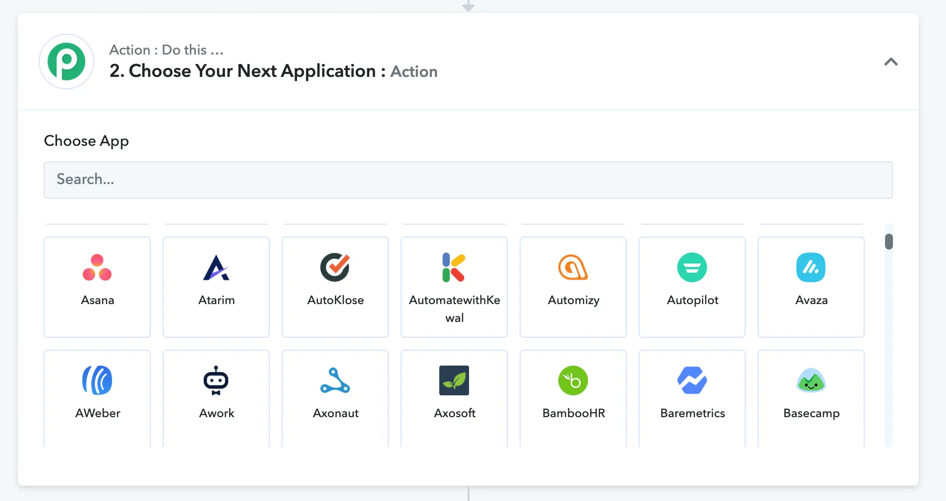Click the AutoKlose label text
The height and width of the screenshot is (501, 946).
pyautogui.click(x=336, y=300)
